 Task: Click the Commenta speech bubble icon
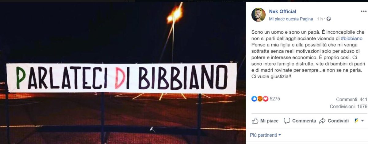tap(287, 121)
